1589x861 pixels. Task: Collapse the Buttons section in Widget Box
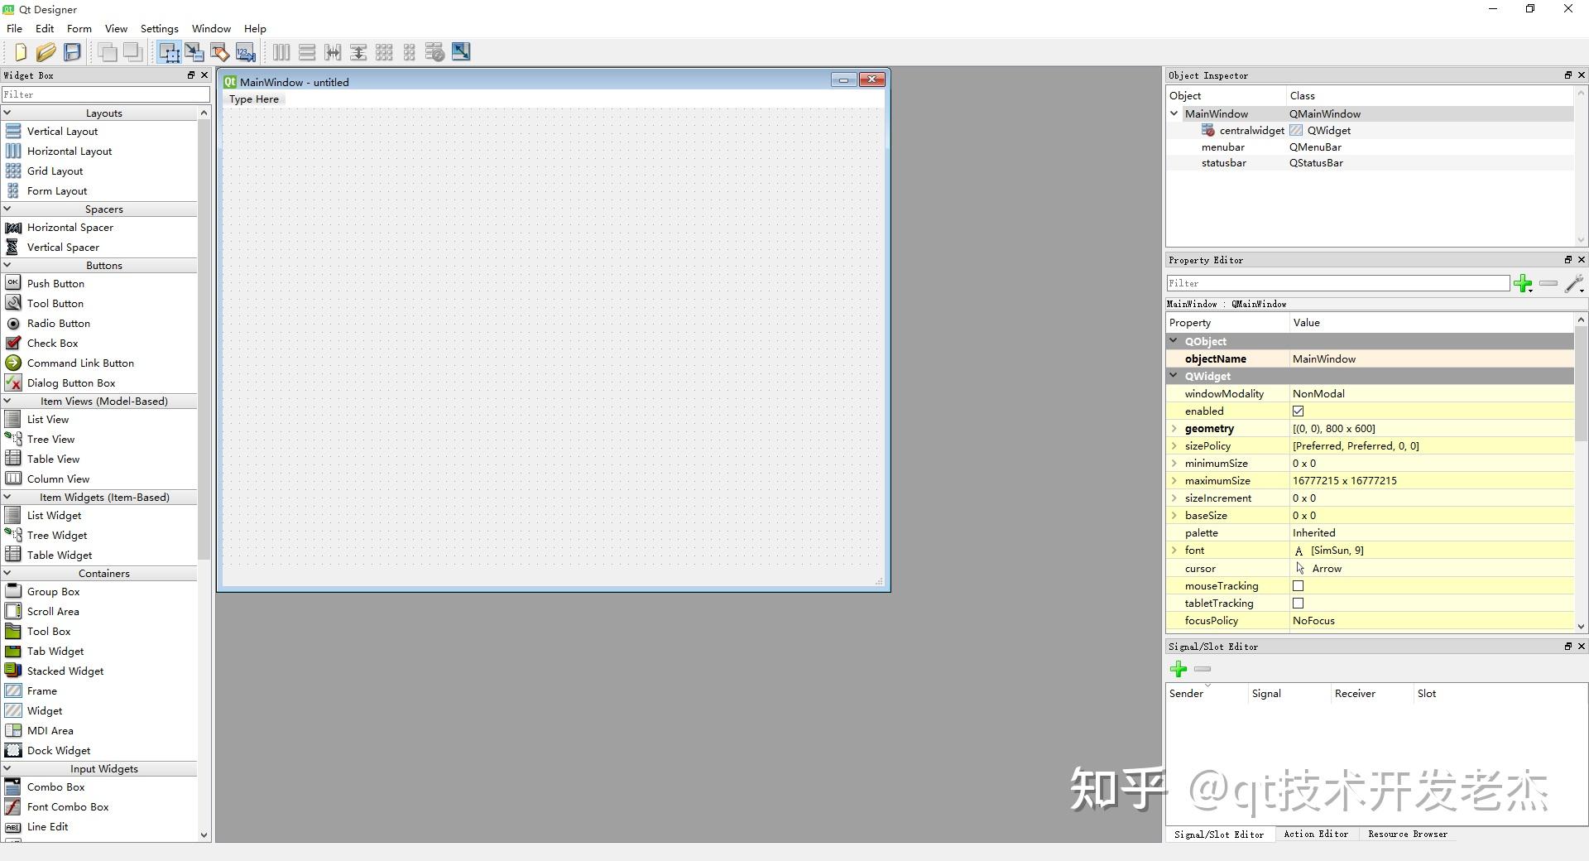click(8, 265)
